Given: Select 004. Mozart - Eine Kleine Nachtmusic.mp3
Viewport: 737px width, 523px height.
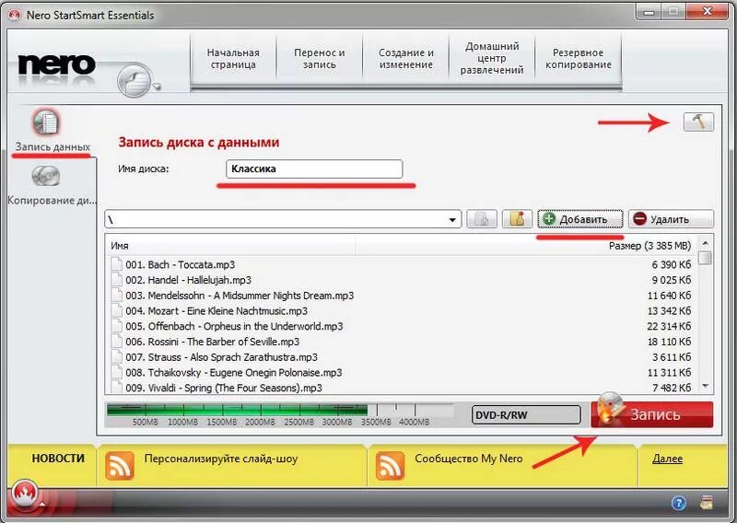Looking at the screenshot, I should [216, 311].
